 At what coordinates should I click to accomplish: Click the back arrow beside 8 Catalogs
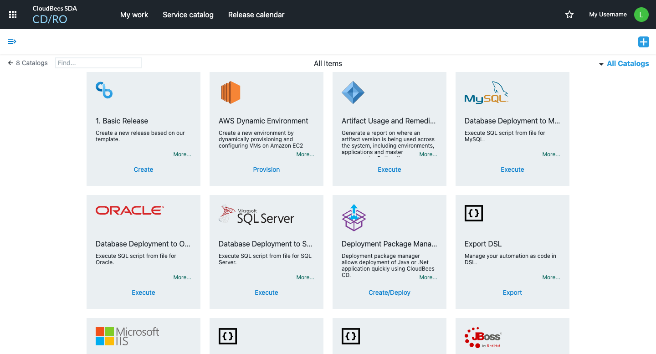click(10, 63)
